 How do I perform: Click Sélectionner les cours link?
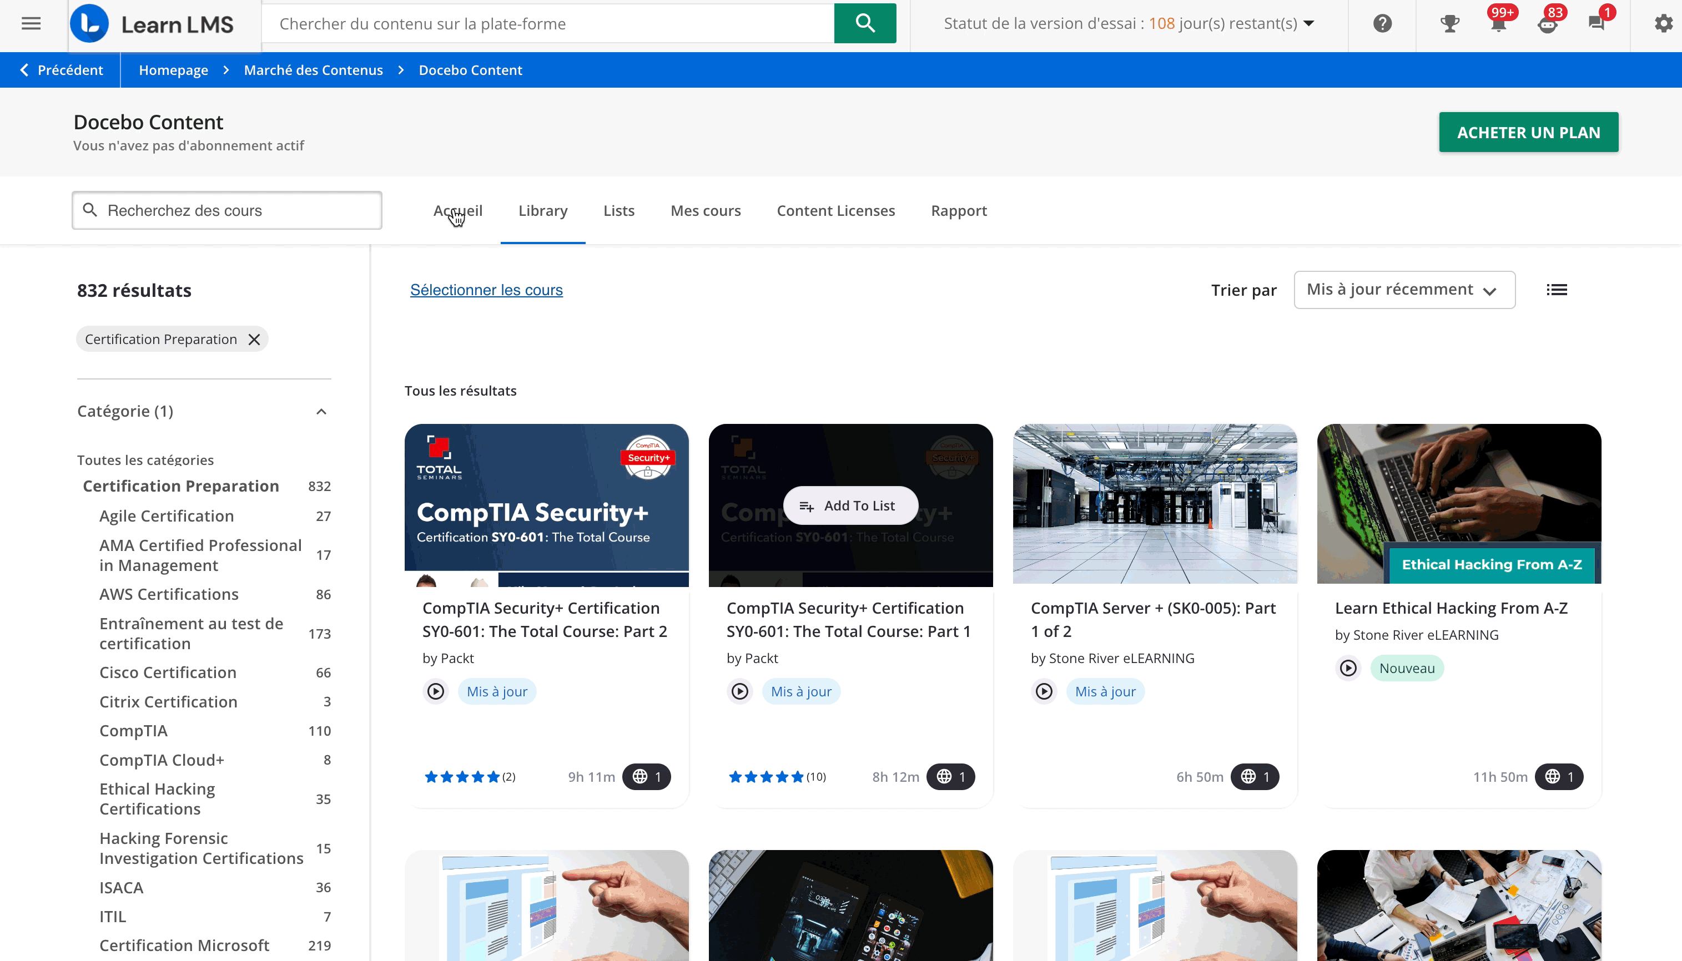pos(486,290)
